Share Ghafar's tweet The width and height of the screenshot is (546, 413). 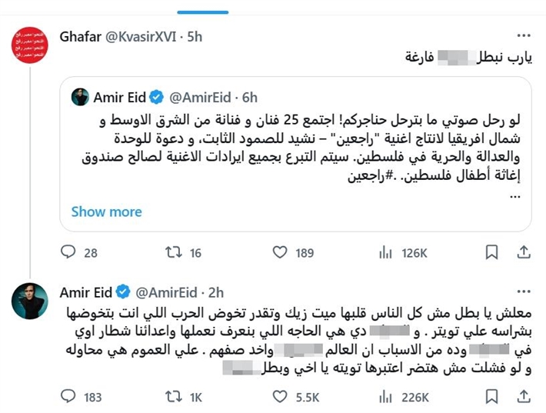coord(524,252)
